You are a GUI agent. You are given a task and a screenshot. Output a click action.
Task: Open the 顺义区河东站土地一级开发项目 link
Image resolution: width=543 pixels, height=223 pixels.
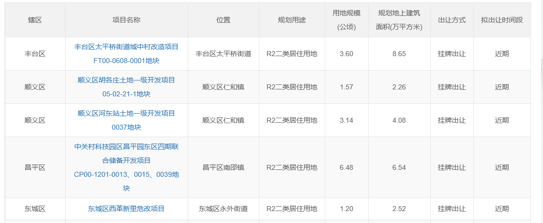(126, 113)
